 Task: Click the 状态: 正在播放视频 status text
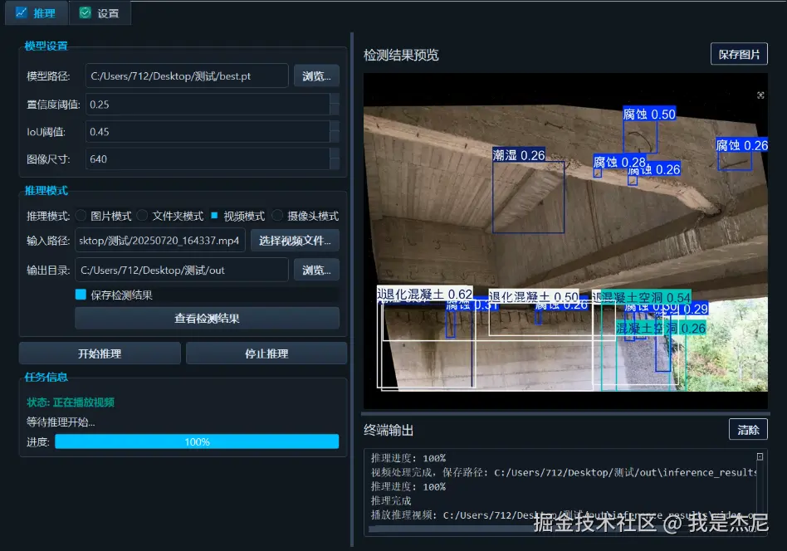pyautogui.click(x=71, y=402)
